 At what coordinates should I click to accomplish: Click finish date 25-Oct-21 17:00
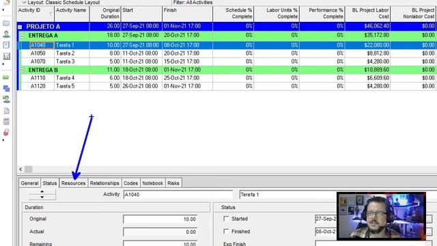pos(187,78)
